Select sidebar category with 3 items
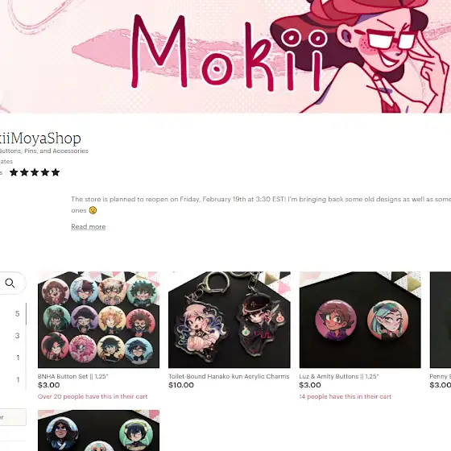The height and width of the screenshot is (451, 451). 13,335
